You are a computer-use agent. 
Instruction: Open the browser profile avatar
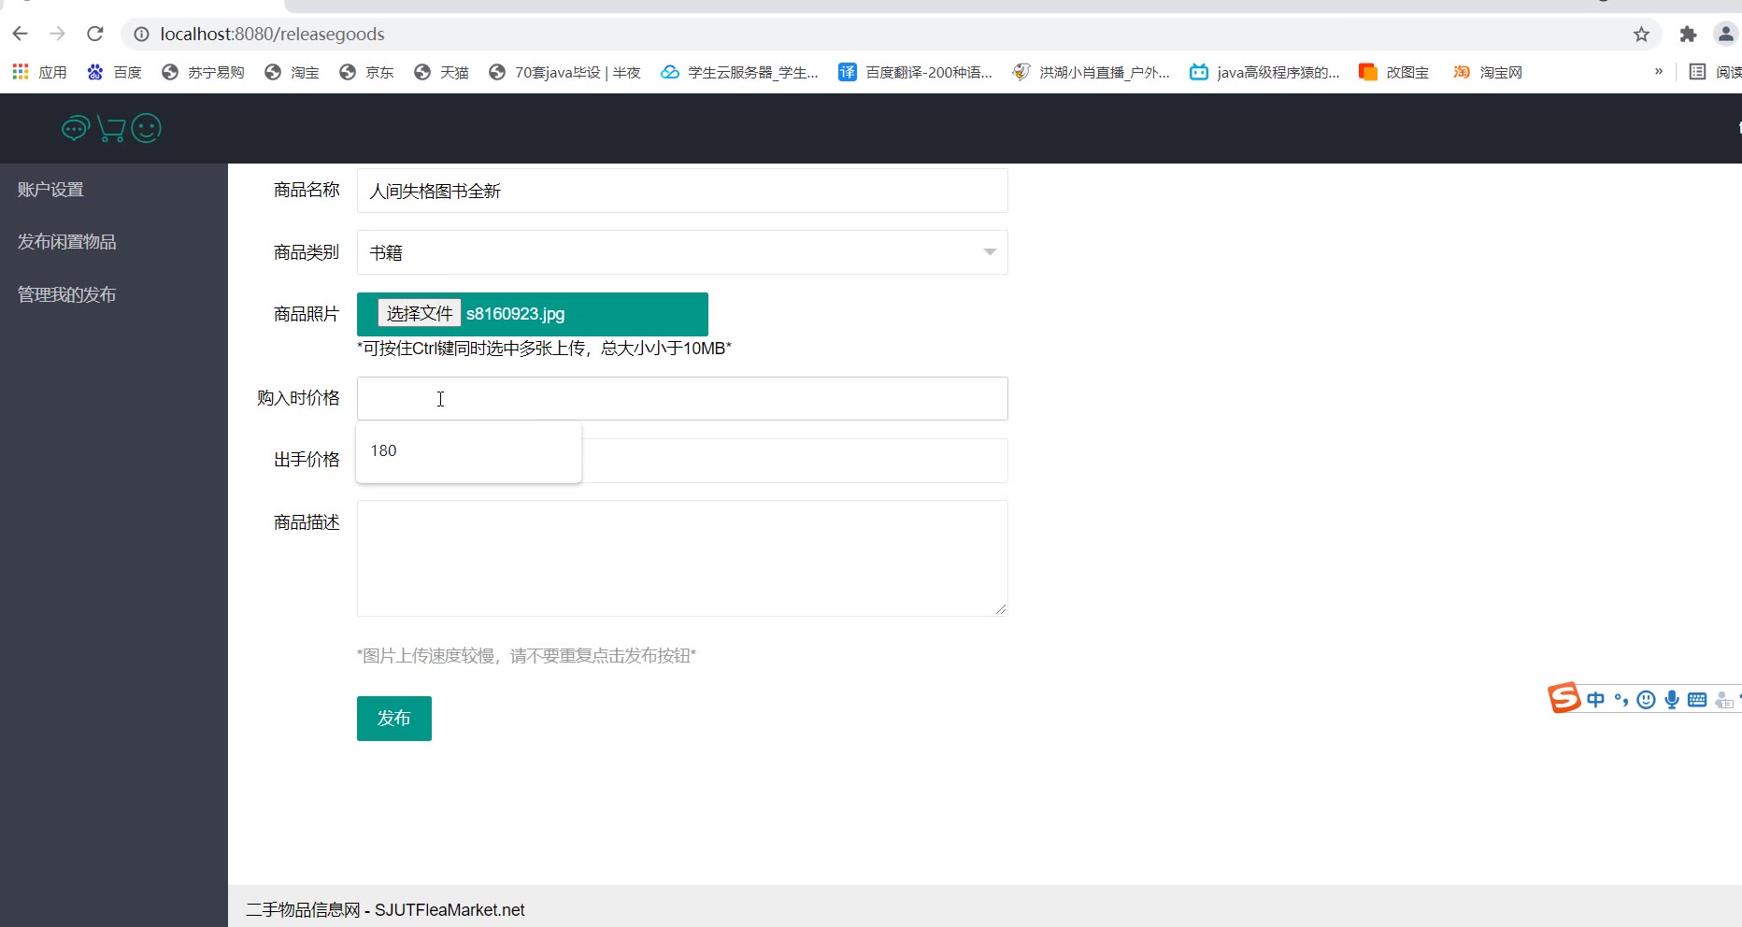[x=1725, y=35]
